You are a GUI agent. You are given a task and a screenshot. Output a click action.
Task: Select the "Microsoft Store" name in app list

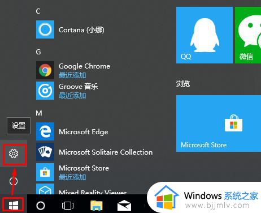(x=84, y=168)
